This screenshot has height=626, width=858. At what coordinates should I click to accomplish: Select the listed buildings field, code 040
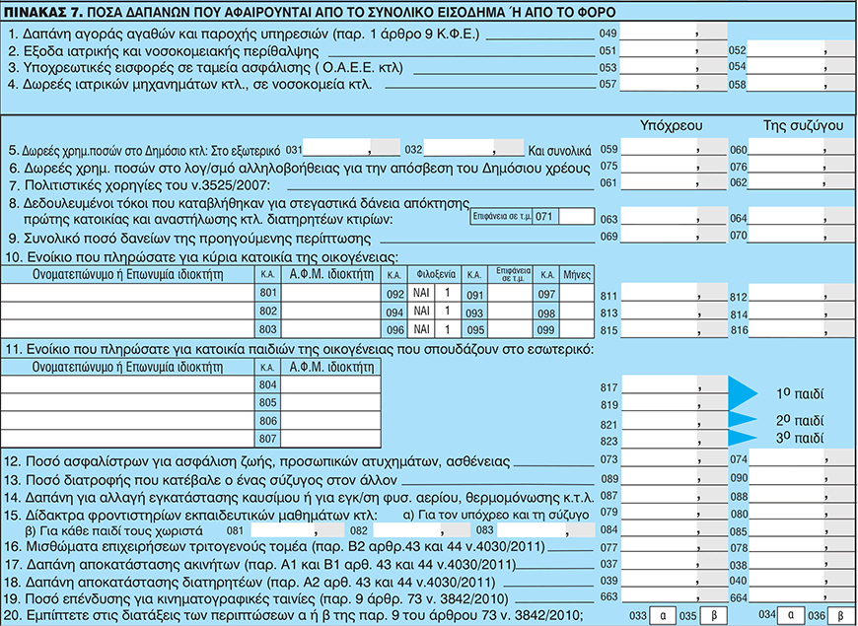[801, 580]
